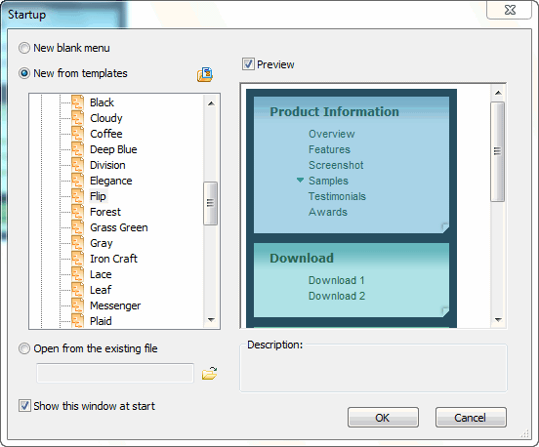Click the template manager icon beside New from templates
This screenshot has height=447, width=539.
click(x=205, y=74)
